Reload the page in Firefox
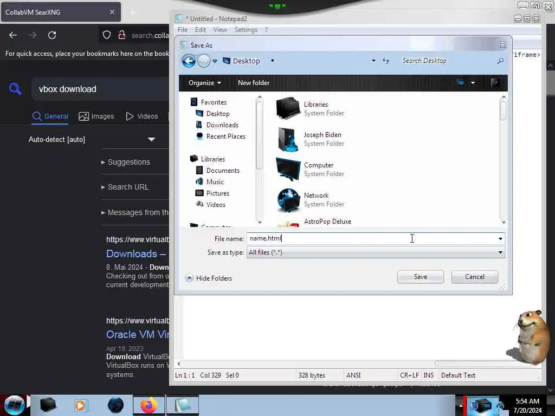555x416 pixels. coord(52,35)
